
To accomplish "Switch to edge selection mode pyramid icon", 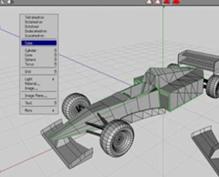I will (x=158, y=2).
